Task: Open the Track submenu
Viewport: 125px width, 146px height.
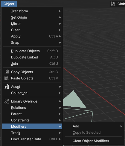Action: pyautogui.click(x=32, y=133)
